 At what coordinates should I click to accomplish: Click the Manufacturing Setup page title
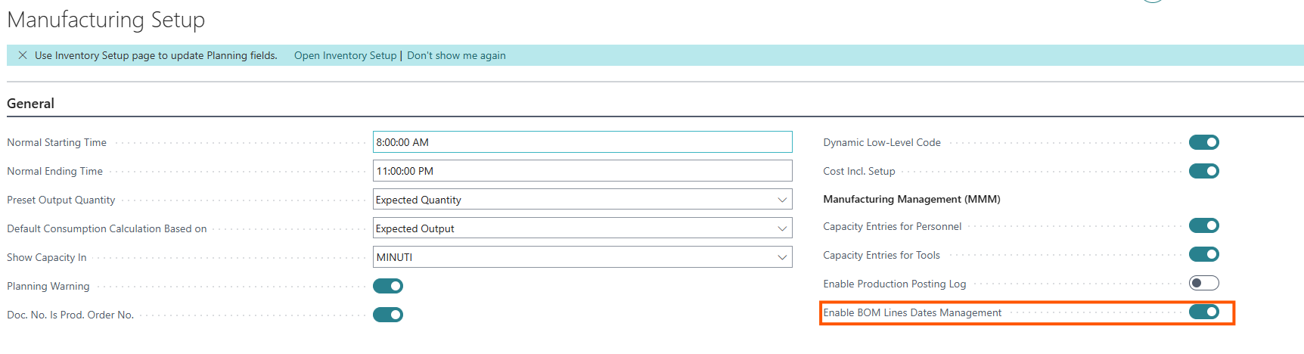[106, 20]
